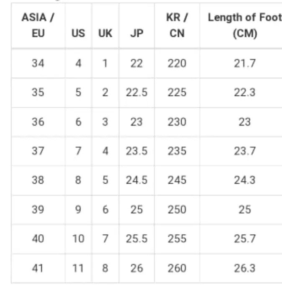The image size is (282, 285).
Task: Click the US size 11 cell
Action: [x=78, y=268]
